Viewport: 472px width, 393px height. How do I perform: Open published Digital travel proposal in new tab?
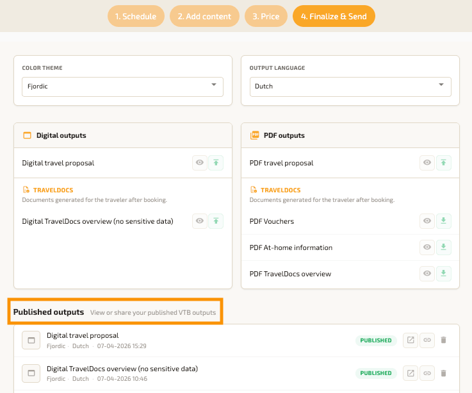coord(410,340)
